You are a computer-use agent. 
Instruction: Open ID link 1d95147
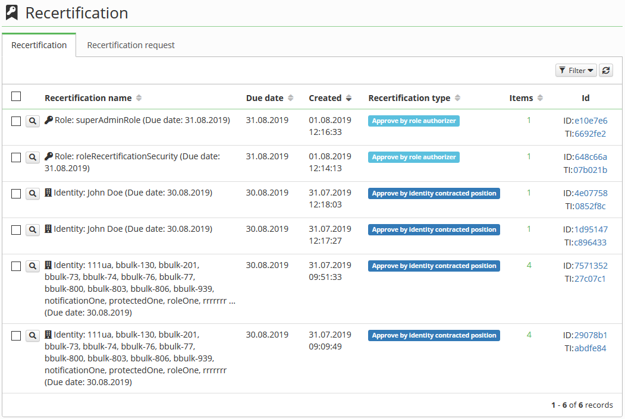click(x=591, y=229)
